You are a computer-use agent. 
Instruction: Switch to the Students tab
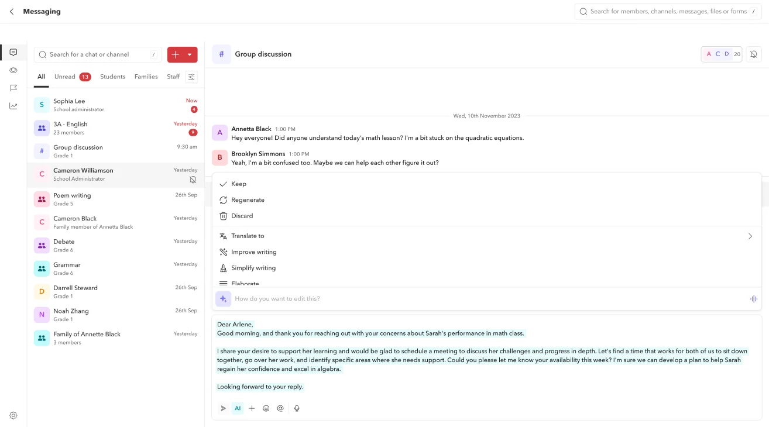[112, 77]
